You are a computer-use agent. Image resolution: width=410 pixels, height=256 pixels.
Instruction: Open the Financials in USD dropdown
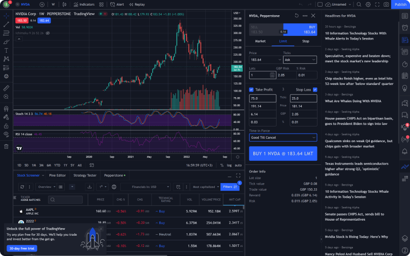click(x=146, y=187)
